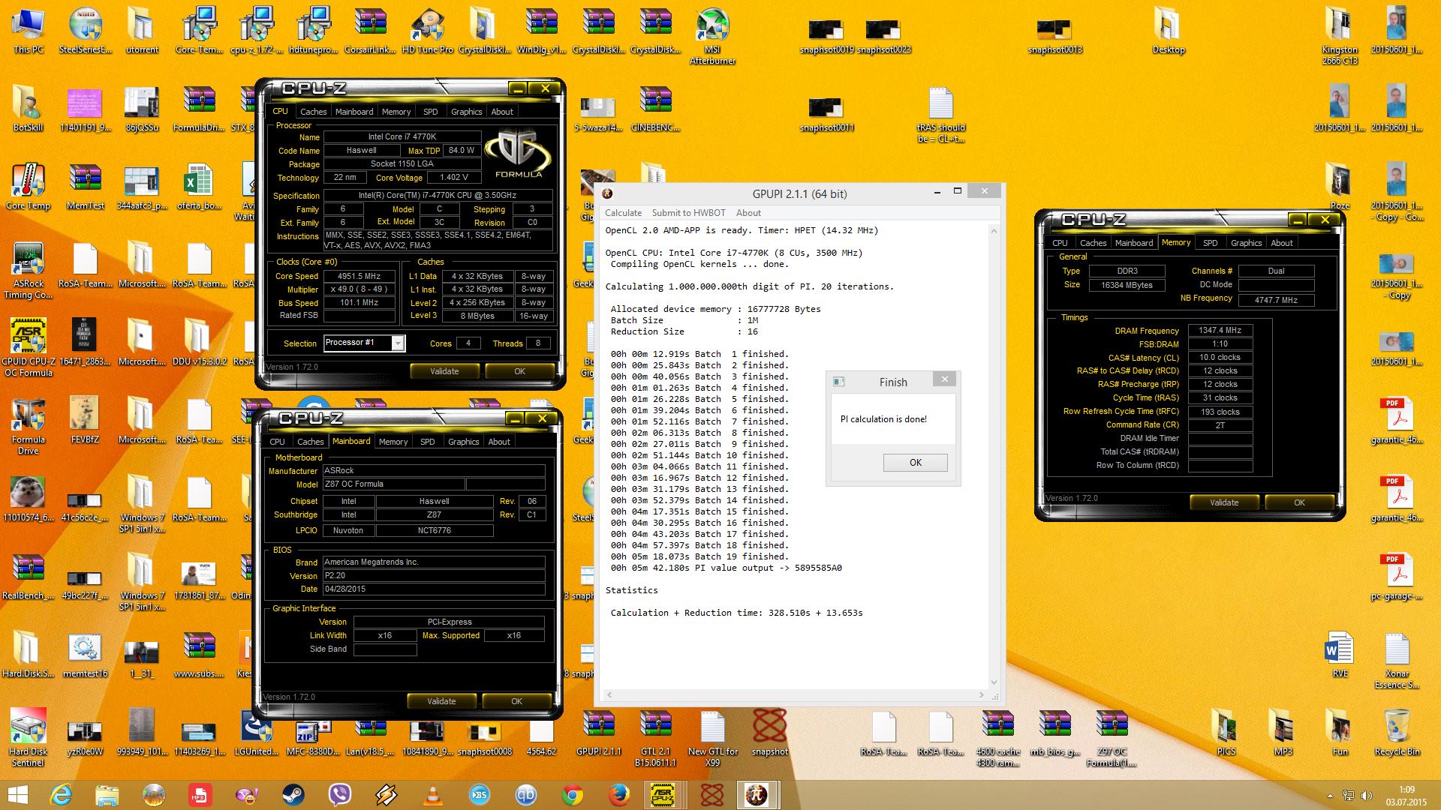Screen dimensions: 1441x810
Task: Click the DRAM Frequency value
Action: [x=1220, y=331]
